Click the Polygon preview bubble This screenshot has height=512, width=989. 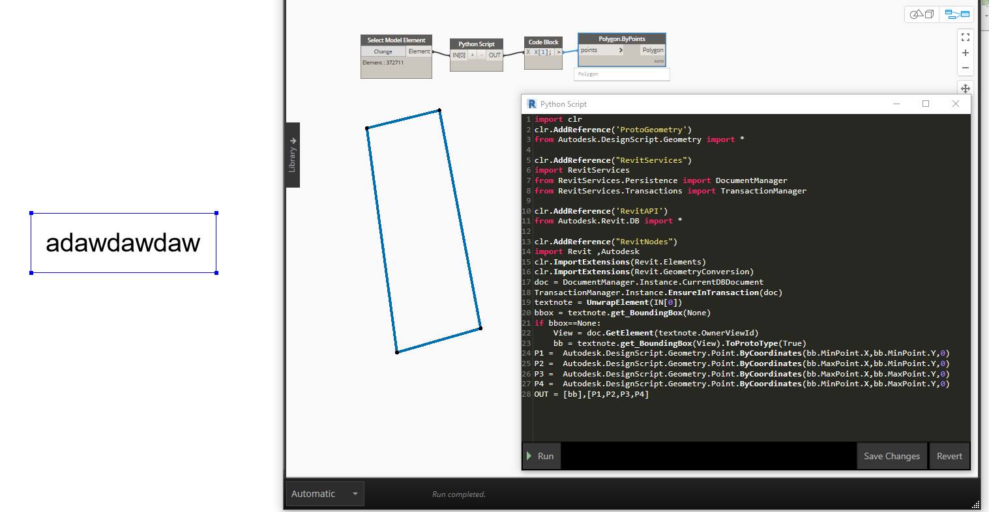622,74
